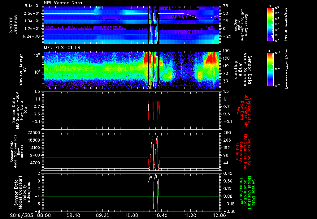The height and width of the screenshot is (219, 317).
Task: Click the '98' telemetry axis value
Action: 226,155
